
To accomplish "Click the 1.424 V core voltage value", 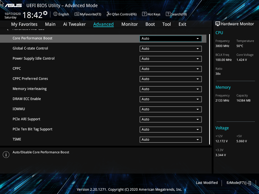I will (242, 60).
